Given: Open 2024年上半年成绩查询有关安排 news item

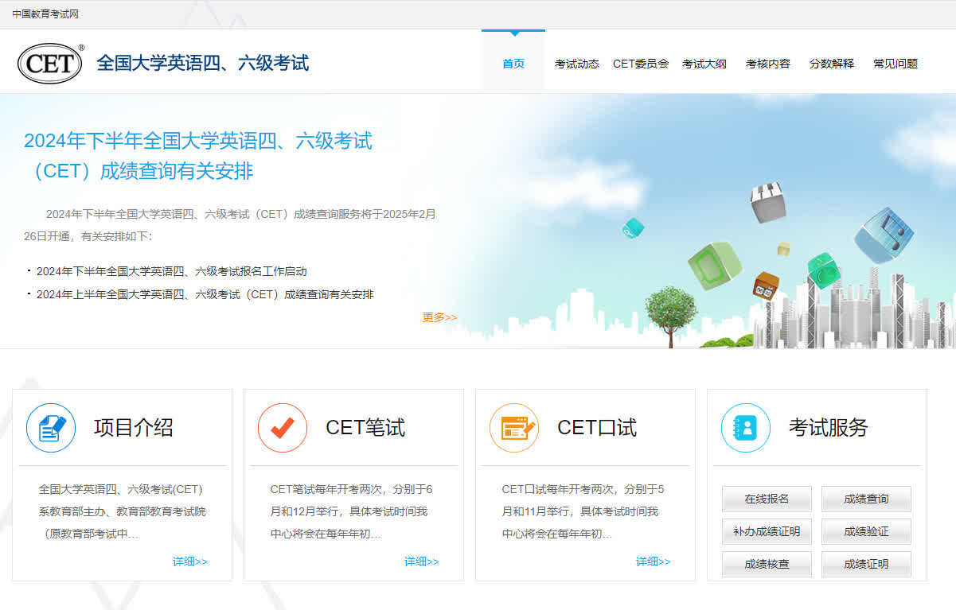Looking at the screenshot, I should (x=205, y=294).
